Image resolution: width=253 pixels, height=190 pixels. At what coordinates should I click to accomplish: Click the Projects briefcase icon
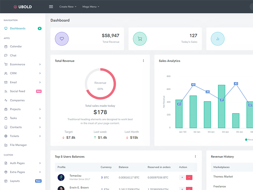[x=6, y=109]
